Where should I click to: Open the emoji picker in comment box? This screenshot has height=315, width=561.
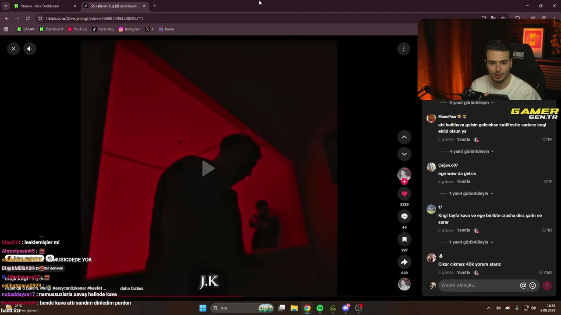[533, 285]
